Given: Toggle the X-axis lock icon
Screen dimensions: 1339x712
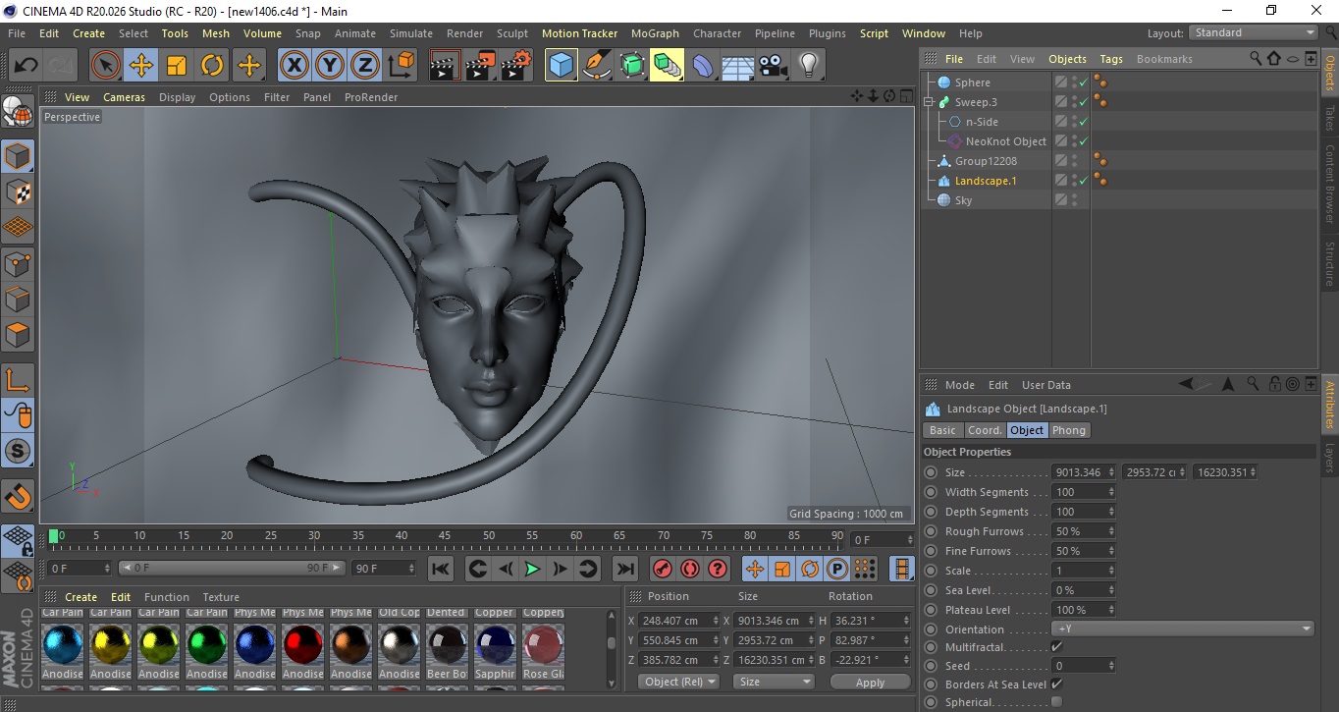Looking at the screenshot, I should (294, 66).
